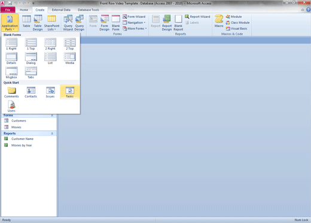Create a new Table

[26, 22]
